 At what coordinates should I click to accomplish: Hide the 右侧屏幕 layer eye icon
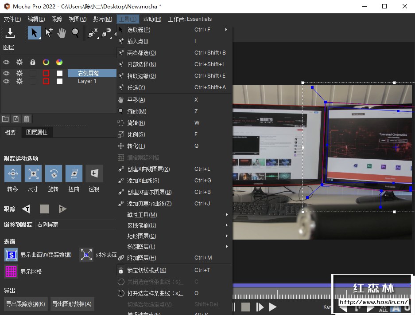coord(6,73)
